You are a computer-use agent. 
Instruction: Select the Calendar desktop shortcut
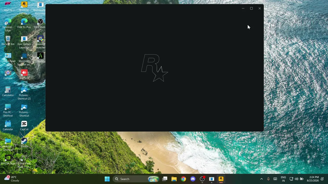pos(8,126)
